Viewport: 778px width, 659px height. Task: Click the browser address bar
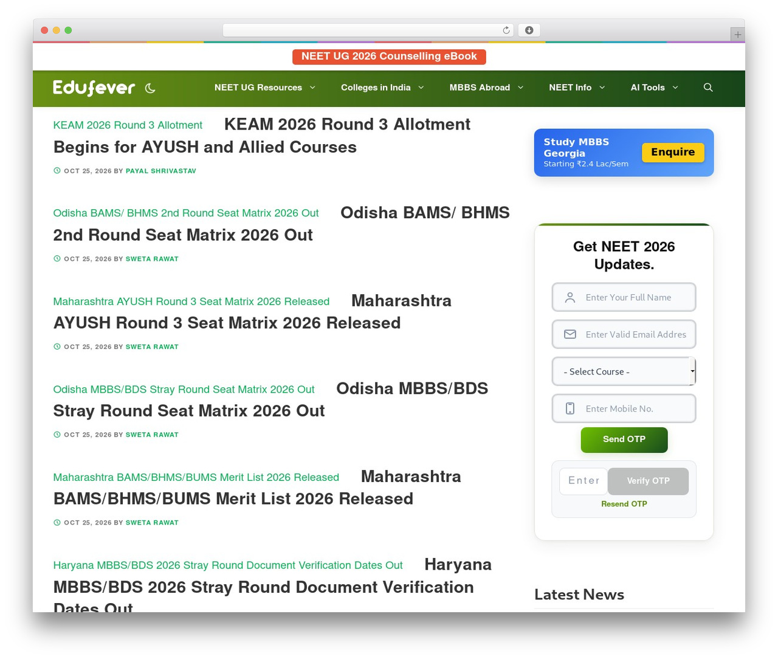(x=368, y=30)
